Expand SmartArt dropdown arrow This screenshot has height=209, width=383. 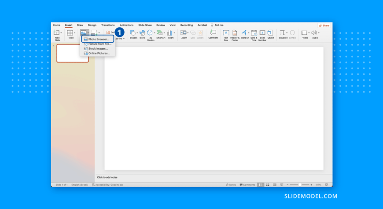pos(164,33)
